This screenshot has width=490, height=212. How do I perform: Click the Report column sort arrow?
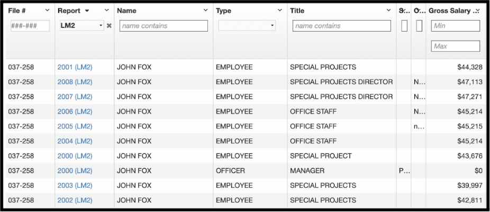coord(87,11)
